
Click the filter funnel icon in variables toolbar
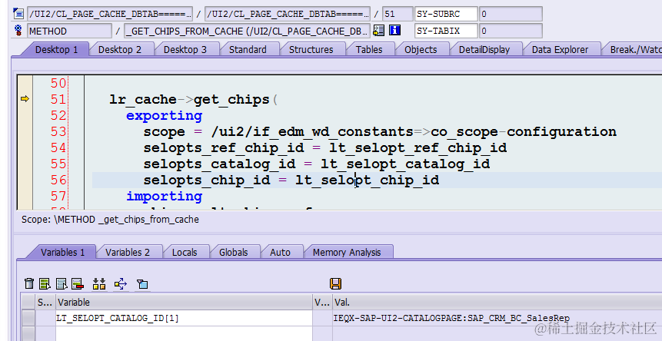pyautogui.click(x=142, y=284)
